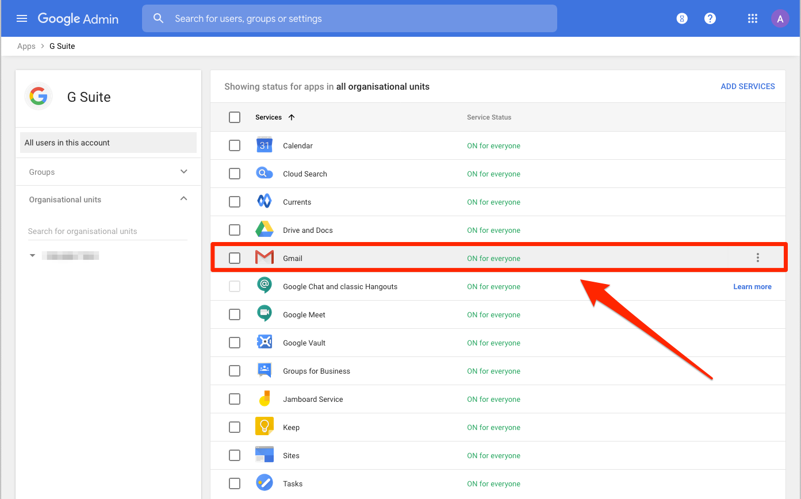
Task: Go to Apps breadcrumb
Action: [x=26, y=46]
